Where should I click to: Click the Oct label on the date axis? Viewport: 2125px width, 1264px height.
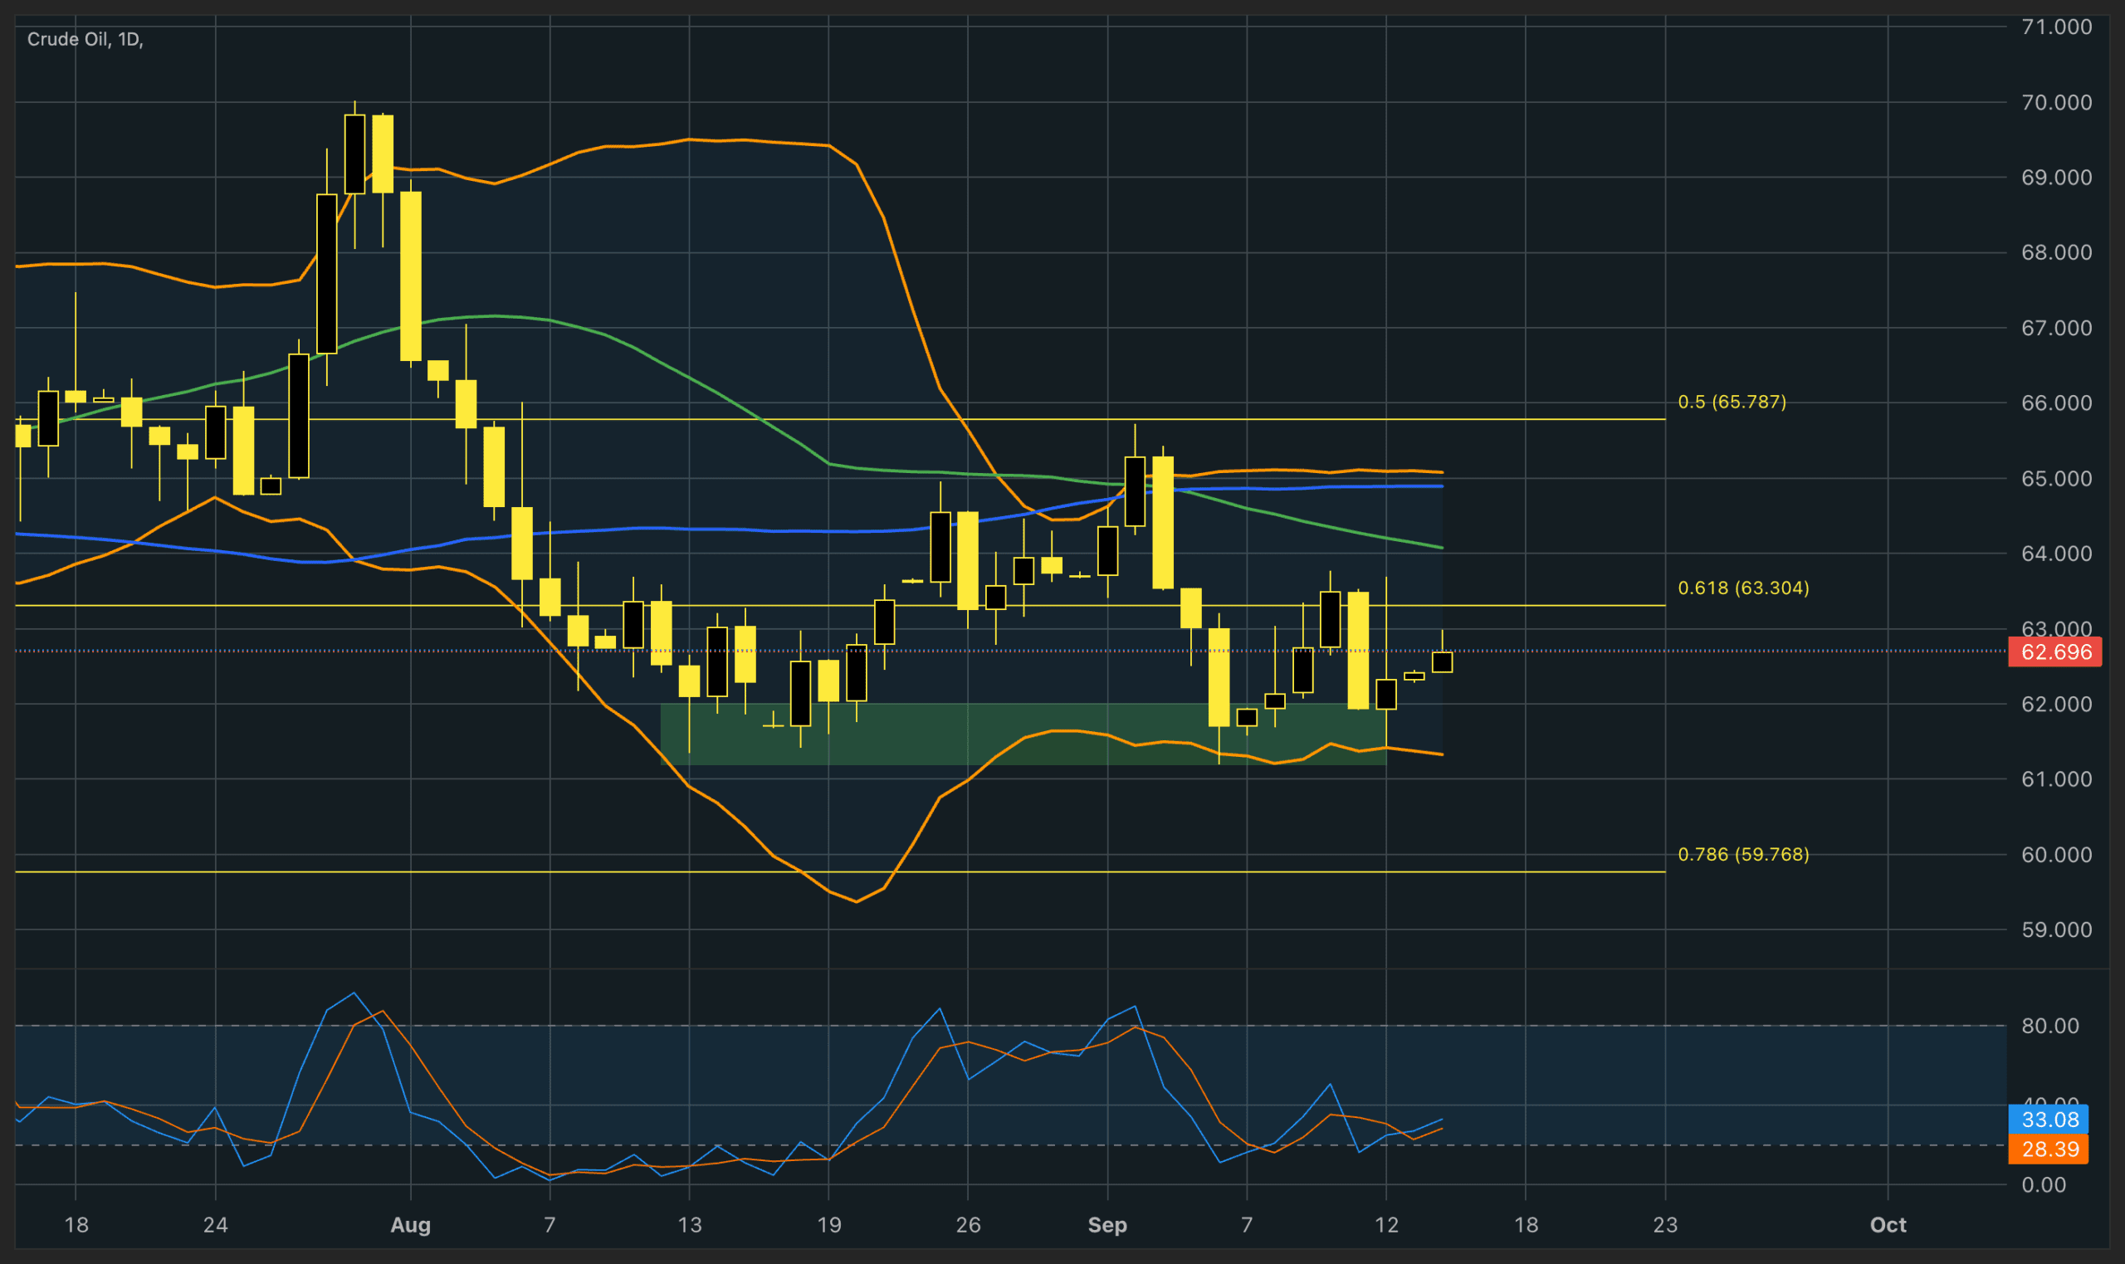point(1888,1225)
